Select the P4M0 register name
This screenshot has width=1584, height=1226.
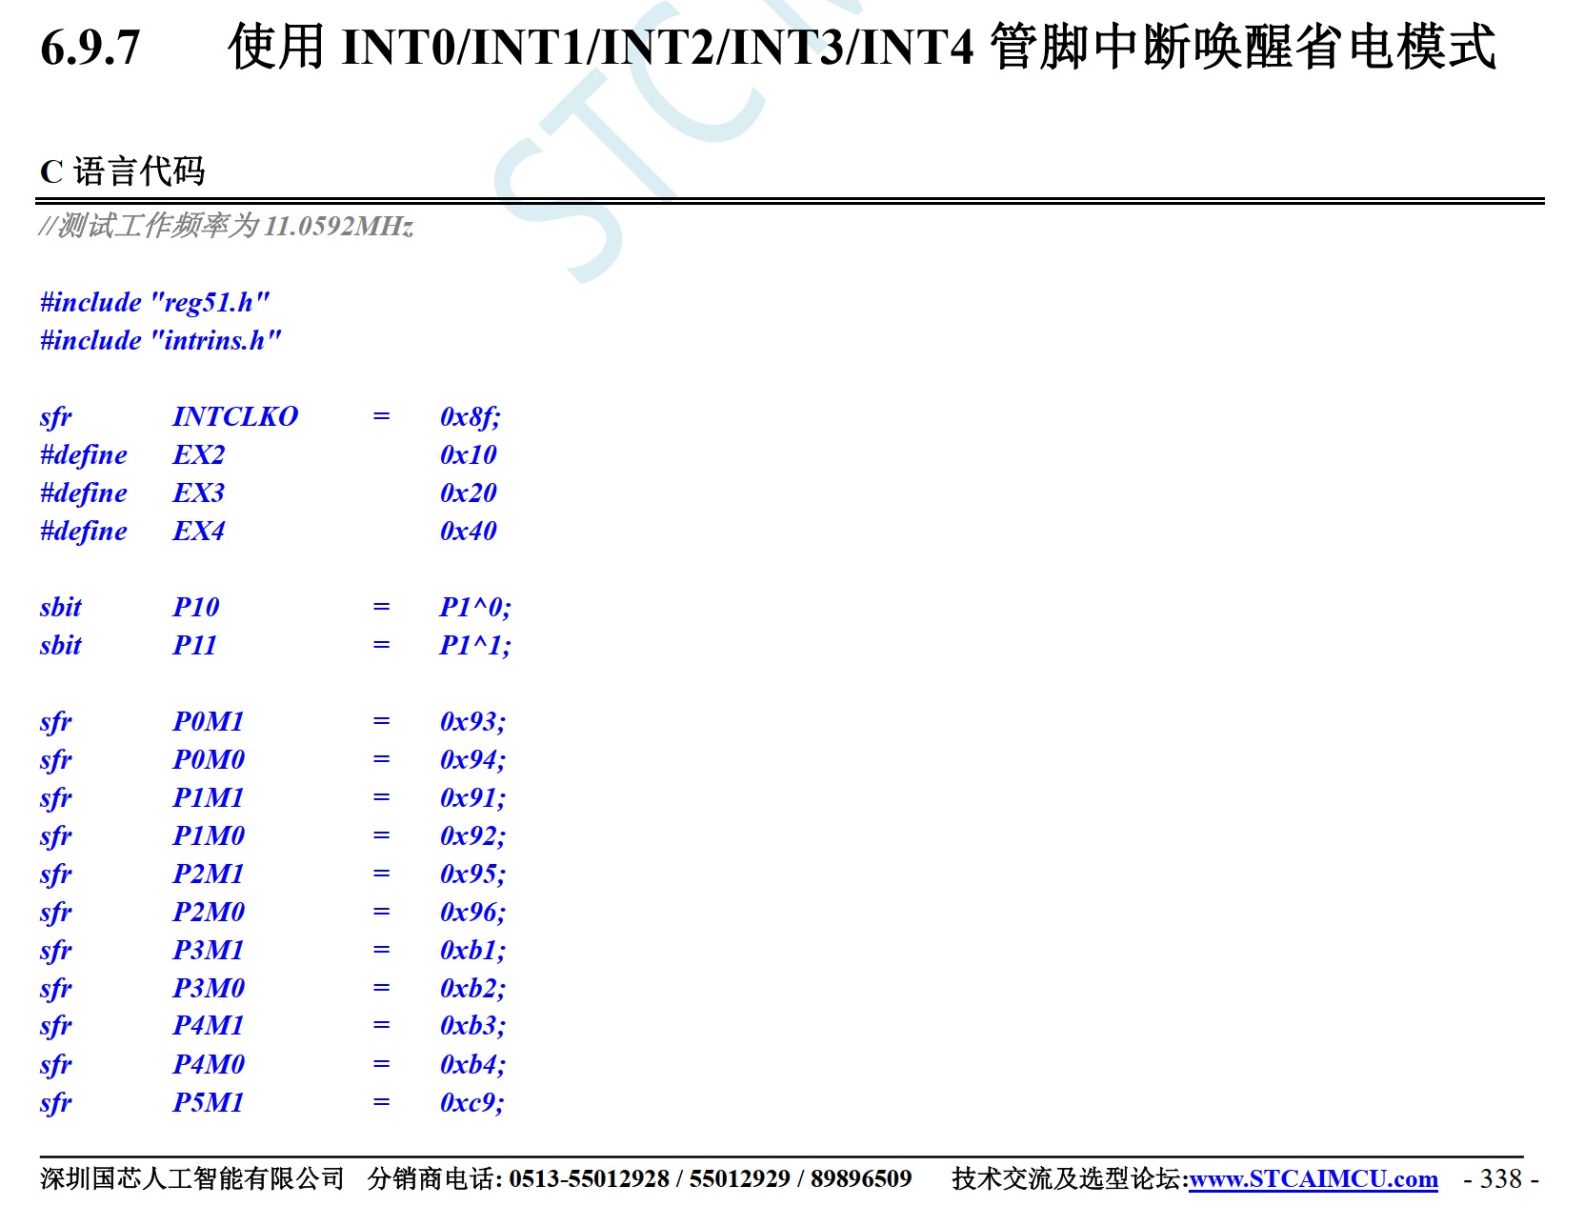coord(209,1064)
